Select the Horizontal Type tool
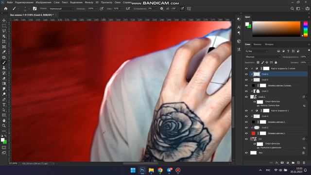The image size is (311, 175). 4,105
